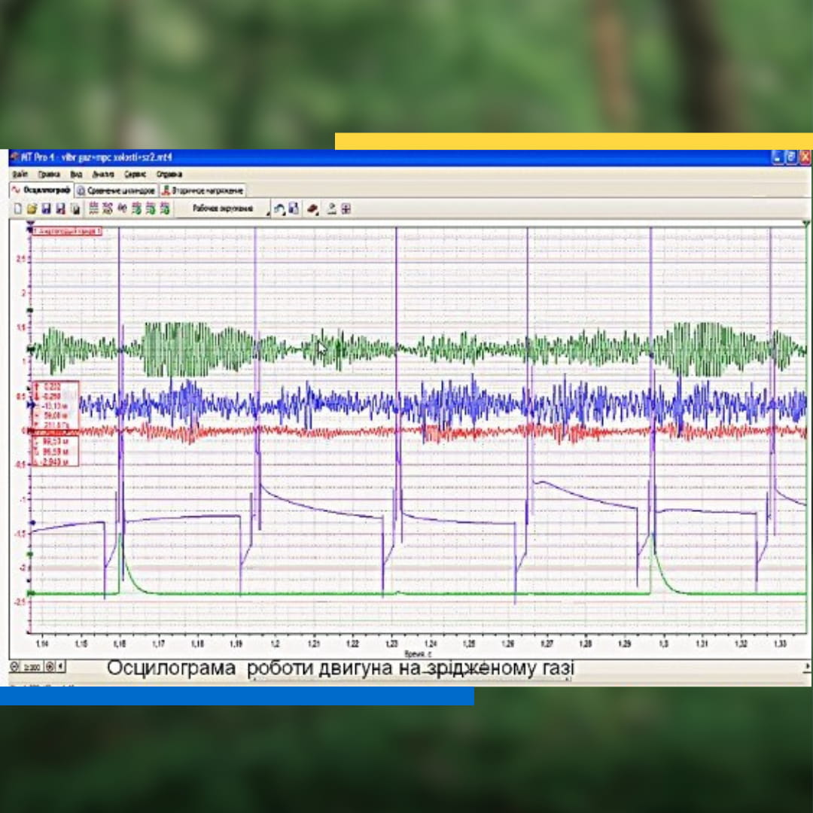Click the red channel label at top-left of graph
813x813 pixels.
pyautogui.click(x=66, y=231)
